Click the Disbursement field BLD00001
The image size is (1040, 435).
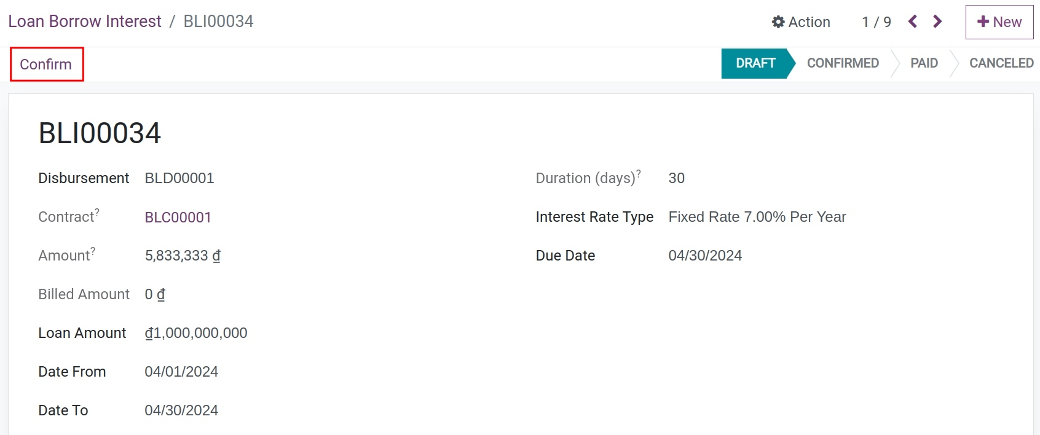coord(179,178)
